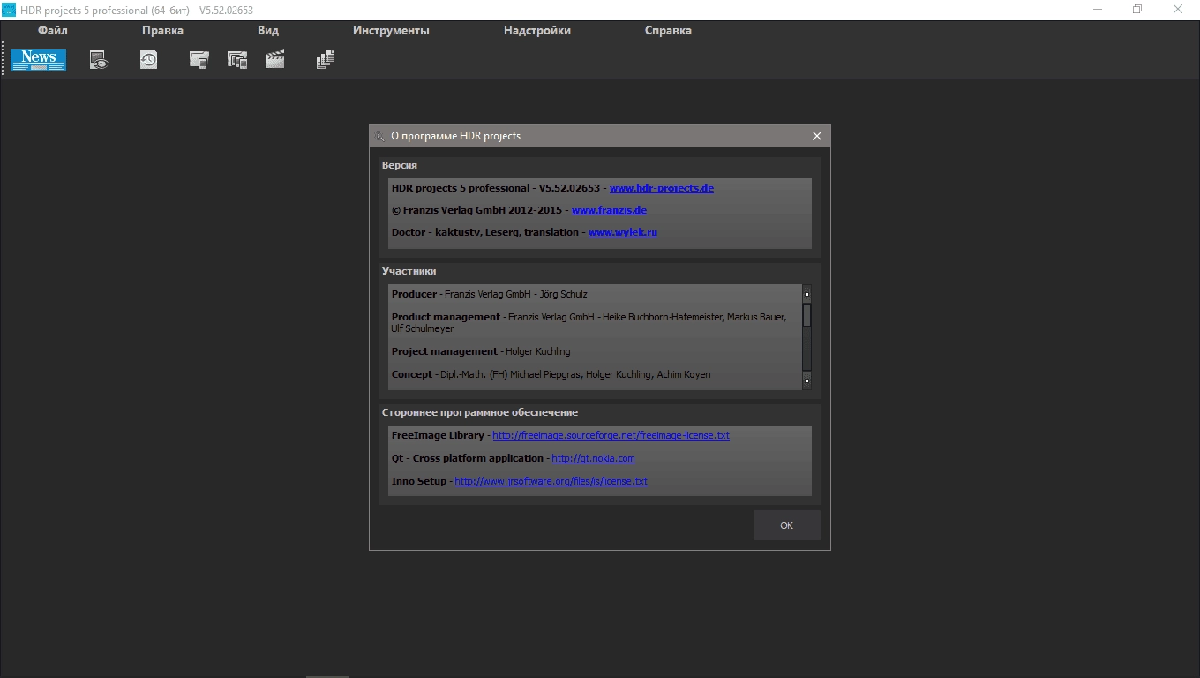Viewport: 1200px width, 678px height.
Task: Click the clock history icon in toolbar
Action: click(148, 60)
